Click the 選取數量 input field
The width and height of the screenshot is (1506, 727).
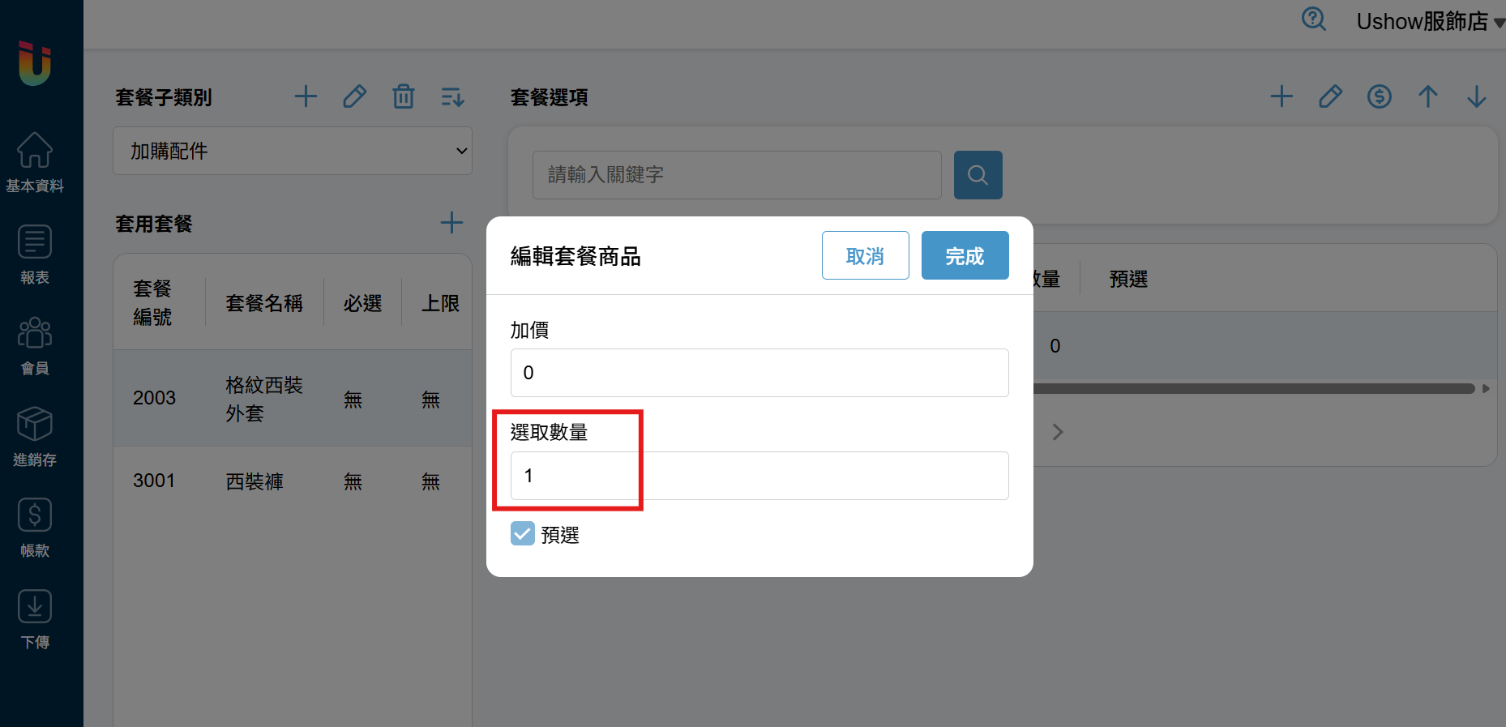[x=759, y=476]
